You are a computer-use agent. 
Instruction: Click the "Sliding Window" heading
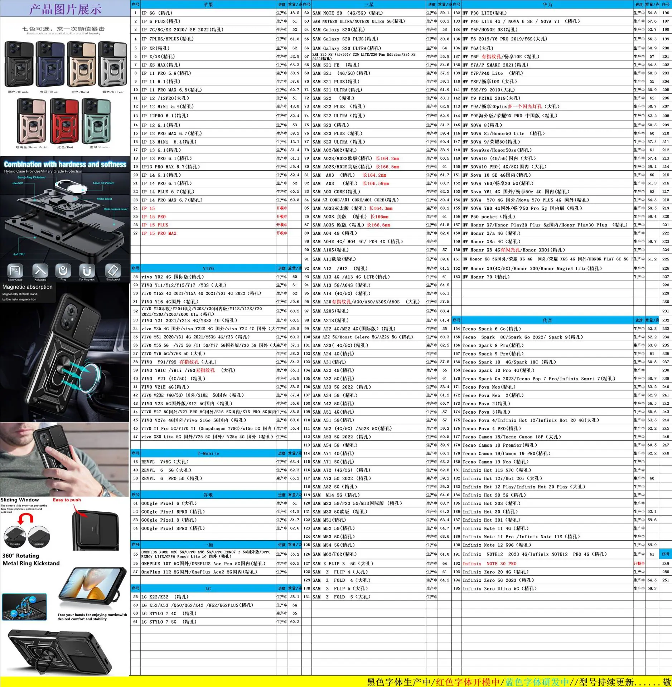[20, 500]
